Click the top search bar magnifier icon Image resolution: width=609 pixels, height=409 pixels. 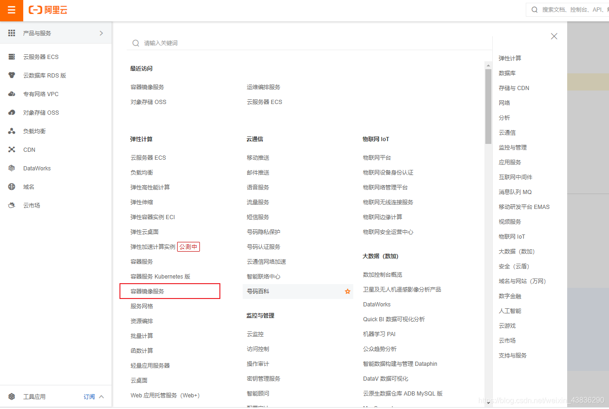point(535,9)
